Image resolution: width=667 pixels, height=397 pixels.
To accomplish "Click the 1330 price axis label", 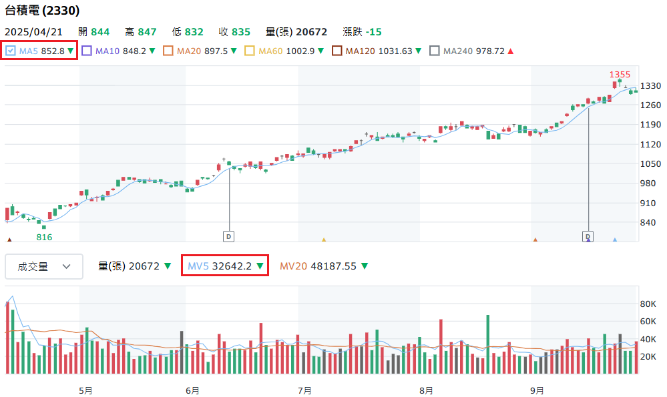I will (x=651, y=86).
